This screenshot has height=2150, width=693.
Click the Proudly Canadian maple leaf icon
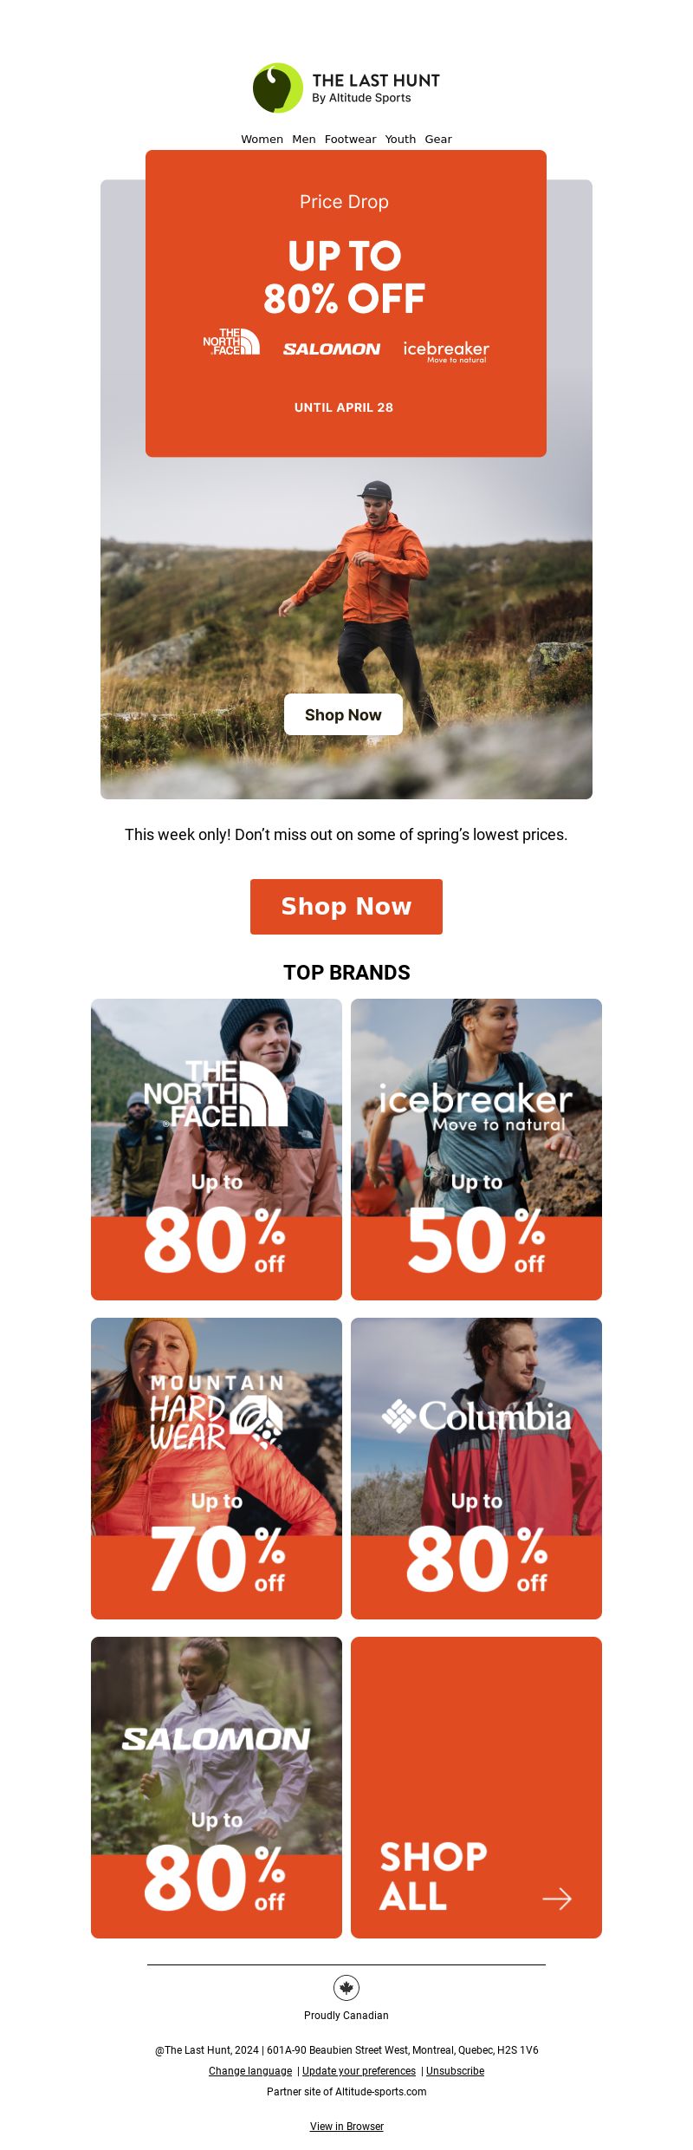(x=346, y=1988)
